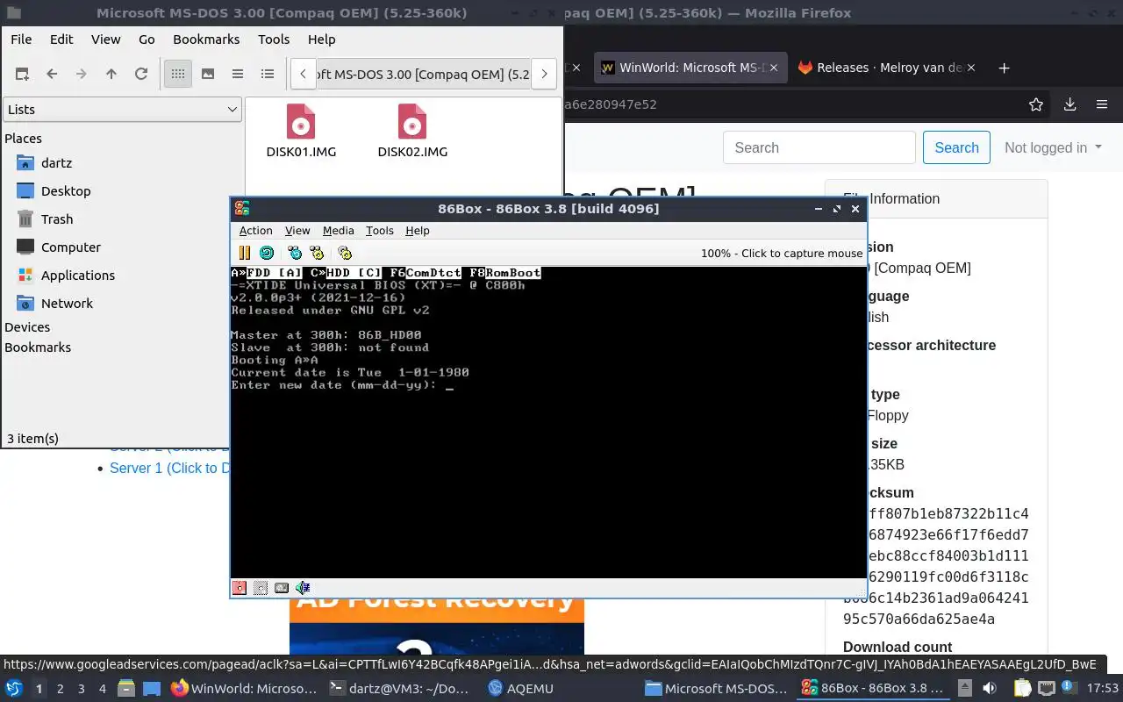1123x702 pixels.
Task: Open Firefox hamburger menu
Action: (1102, 104)
